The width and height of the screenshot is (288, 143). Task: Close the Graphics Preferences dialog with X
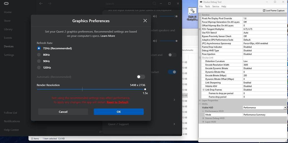pyautogui.click(x=145, y=21)
